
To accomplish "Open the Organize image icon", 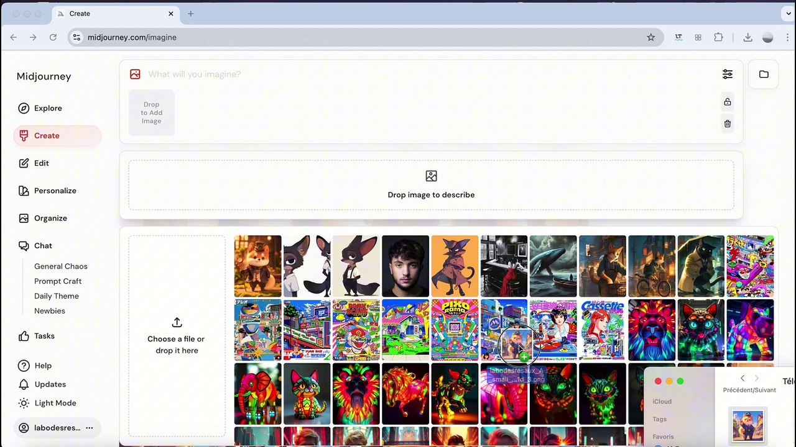I will (24, 218).
